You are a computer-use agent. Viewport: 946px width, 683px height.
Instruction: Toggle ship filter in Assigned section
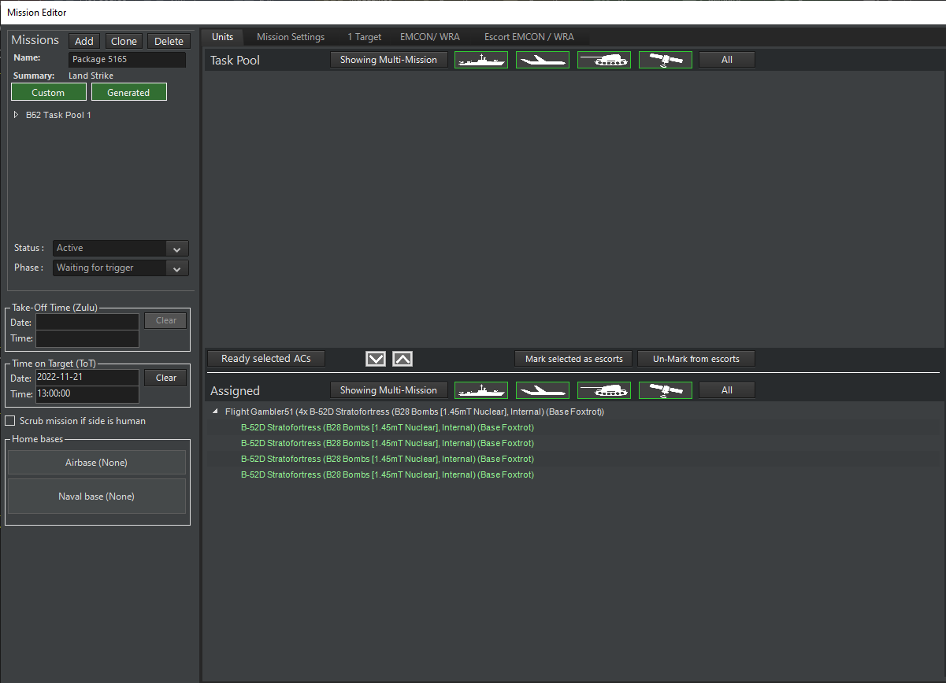click(x=481, y=390)
